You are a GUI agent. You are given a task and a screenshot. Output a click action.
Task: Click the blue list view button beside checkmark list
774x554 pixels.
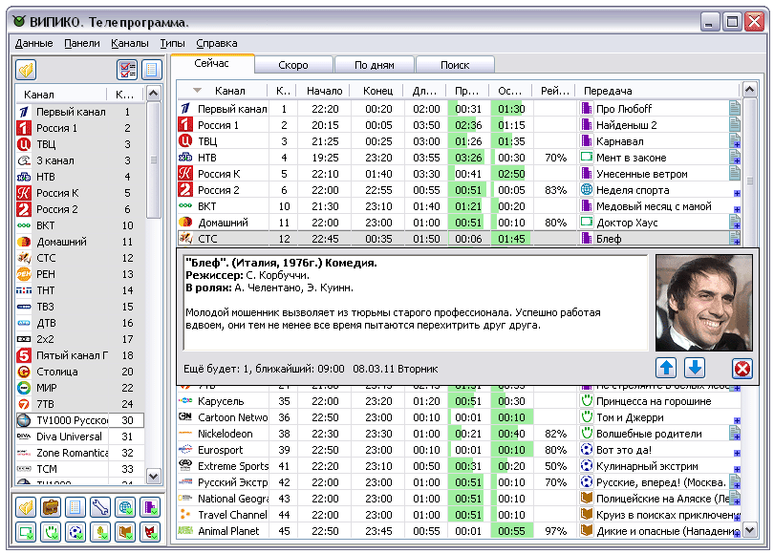click(x=152, y=70)
